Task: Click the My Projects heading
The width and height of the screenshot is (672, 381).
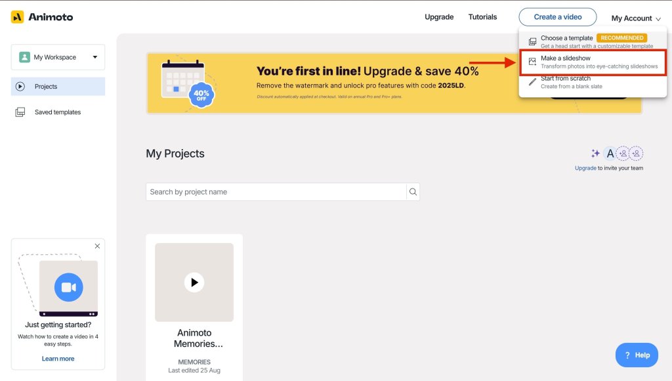Action: (x=175, y=154)
